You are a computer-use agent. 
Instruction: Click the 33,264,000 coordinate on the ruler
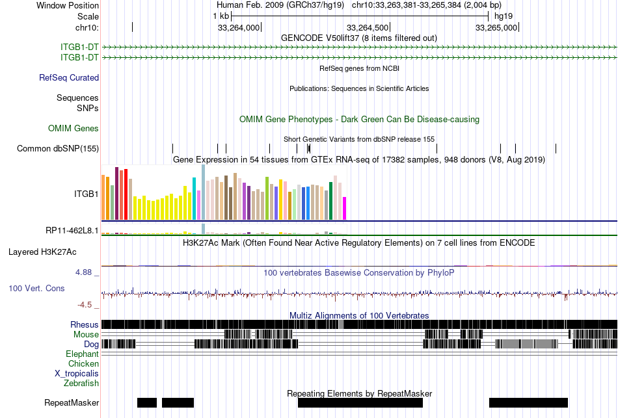(x=239, y=27)
